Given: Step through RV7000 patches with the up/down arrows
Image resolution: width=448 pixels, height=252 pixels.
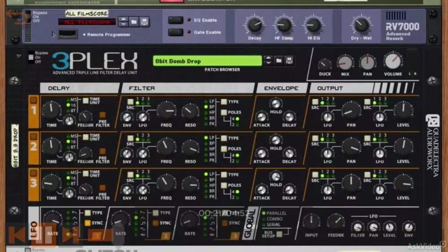Looking at the screenshot, I should tap(123, 22).
